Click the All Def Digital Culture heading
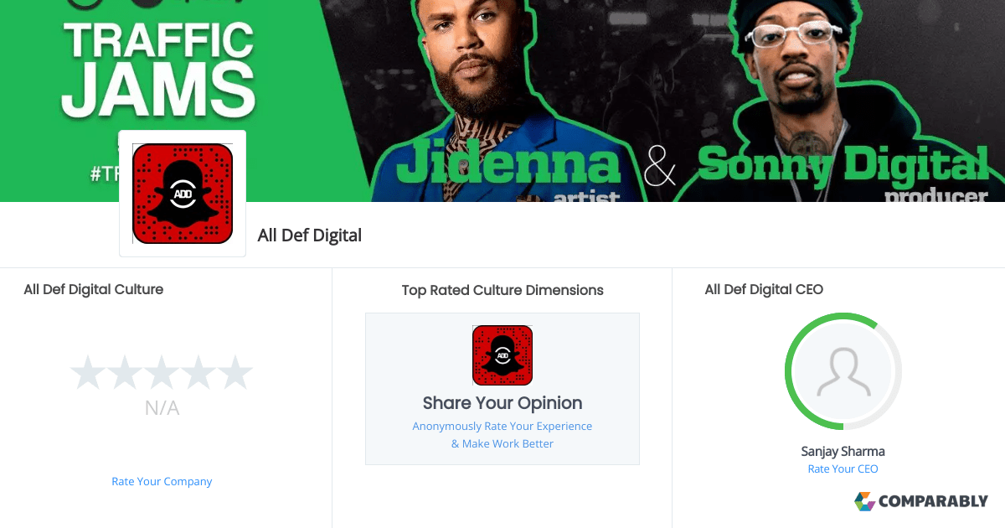The image size is (1005, 528). click(94, 289)
